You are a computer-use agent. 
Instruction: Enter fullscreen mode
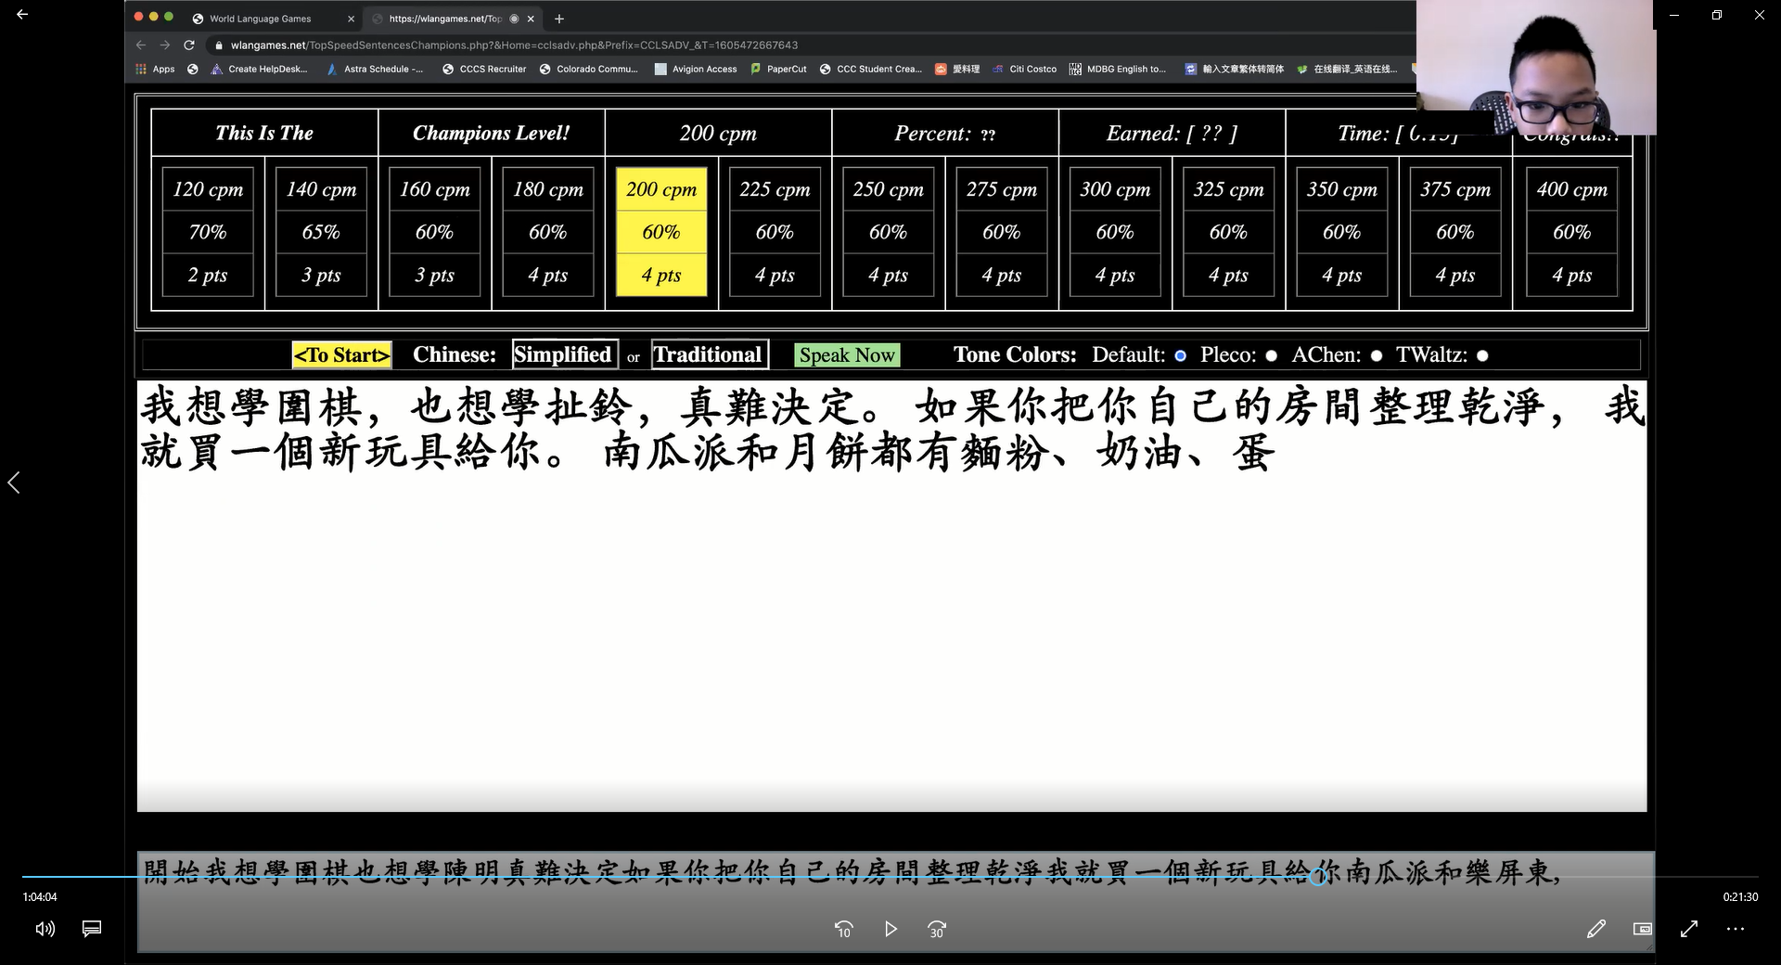(1689, 929)
